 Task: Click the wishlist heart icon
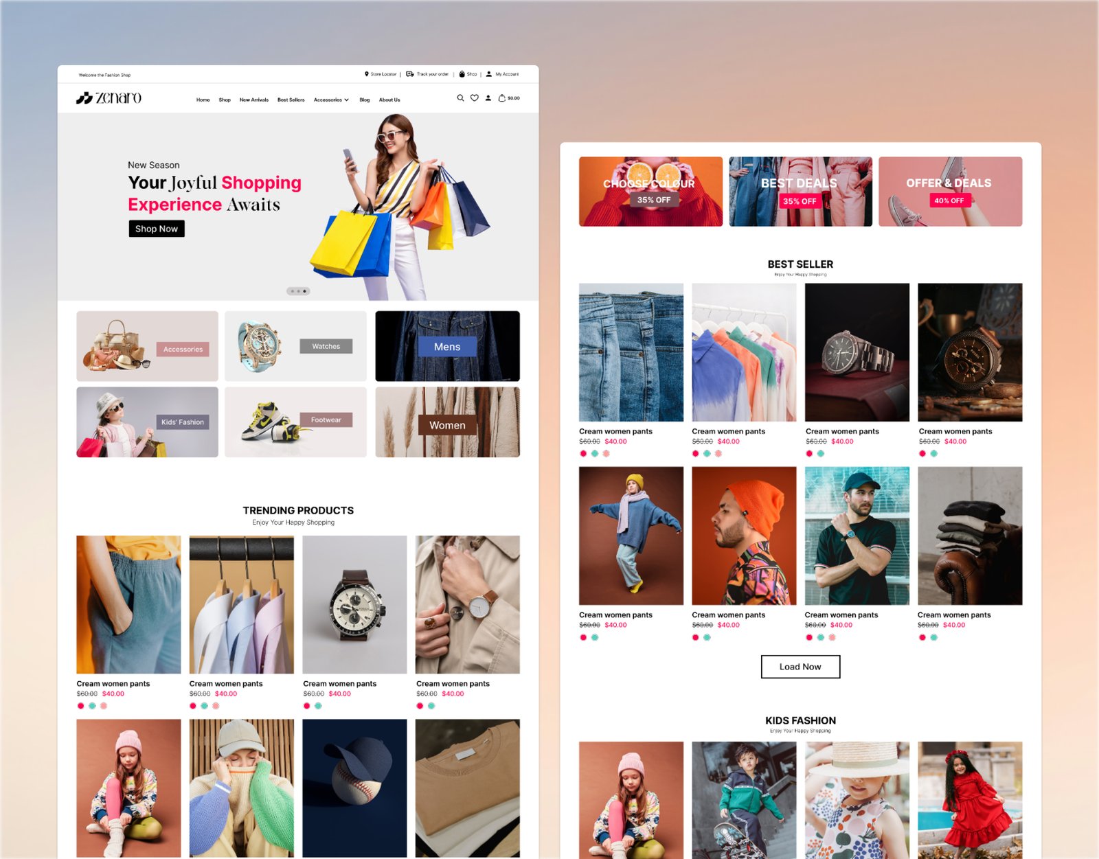475,98
